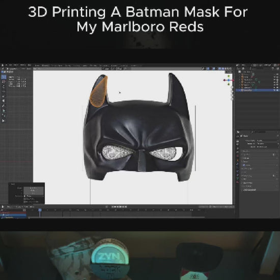Choose the Measure tool in left toolbar
Image resolution: width=280 pixels, height=280 pixels.
[4, 110]
